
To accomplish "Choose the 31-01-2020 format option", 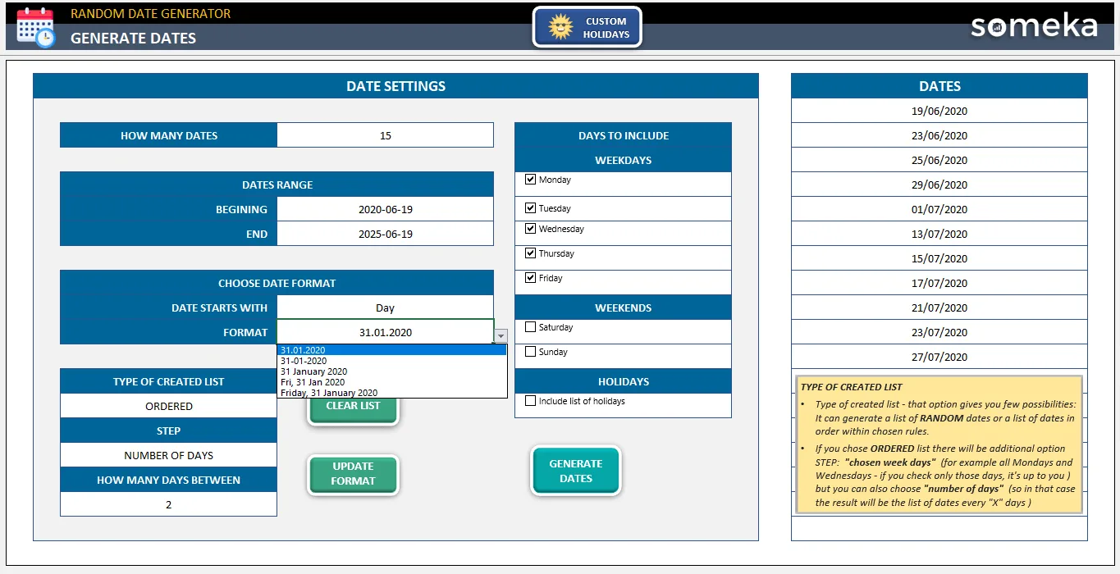I will (392, 361).
